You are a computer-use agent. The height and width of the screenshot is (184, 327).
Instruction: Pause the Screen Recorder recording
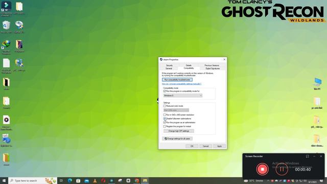click(282, 169)
